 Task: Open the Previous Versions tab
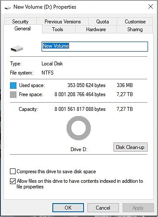(62, 22)
